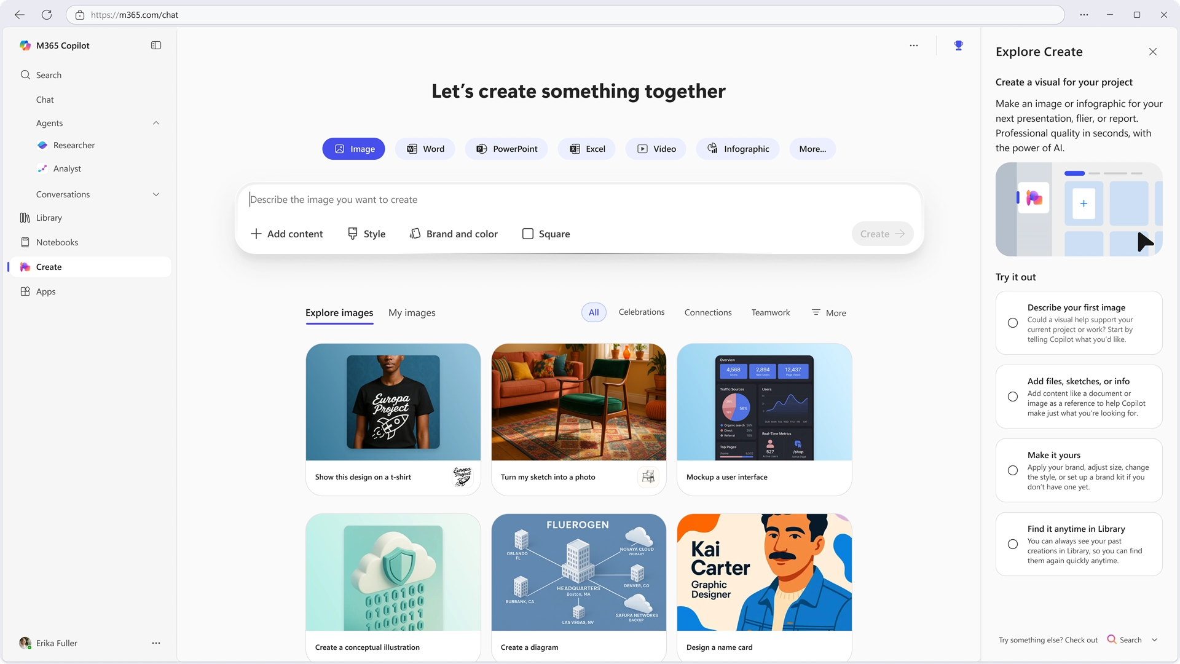Click the Word format button
1180x664 pixels.
(x=425, y=149)
